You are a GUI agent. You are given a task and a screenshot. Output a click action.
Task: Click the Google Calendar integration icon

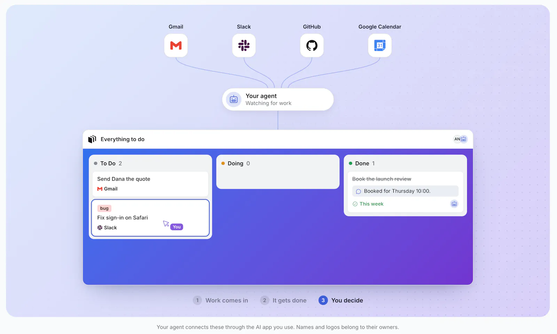pyautogui.click(x=380, y=45)
